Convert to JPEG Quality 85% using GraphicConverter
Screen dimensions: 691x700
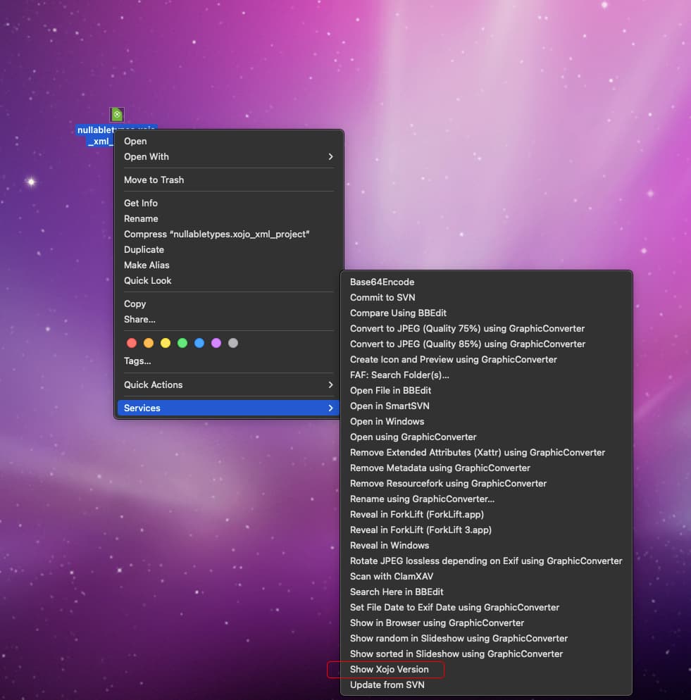pyautogui.click(x=486, y=344)
